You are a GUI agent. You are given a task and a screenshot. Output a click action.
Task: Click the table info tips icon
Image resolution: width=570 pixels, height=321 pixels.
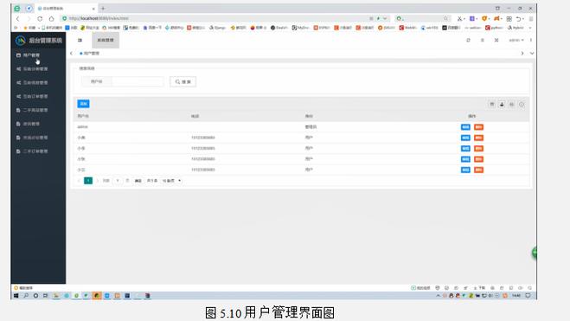point(522,105)
